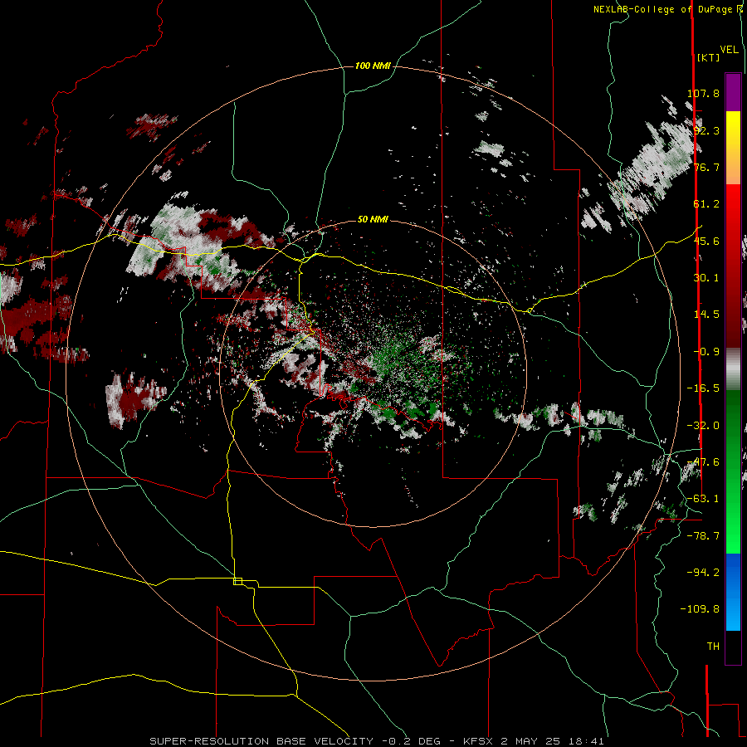The height and width of the screenshot is (747, 747).
Task: Click the -78.7 velocity scale value
Action: [x=703, y=536]
